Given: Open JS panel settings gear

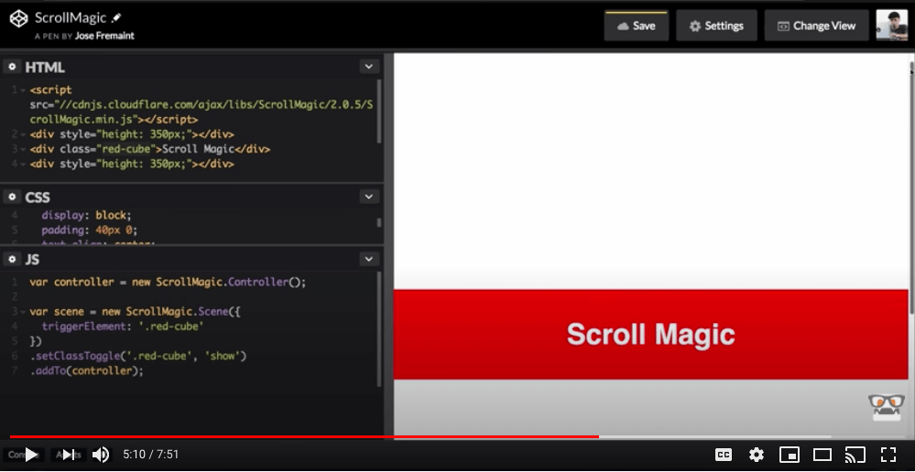Looking at the screenshot, I should click(12, 259).
